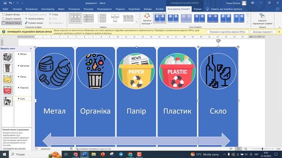
Task: Collapse the ribbon with the arrow
Action: [x=279, y=27]
